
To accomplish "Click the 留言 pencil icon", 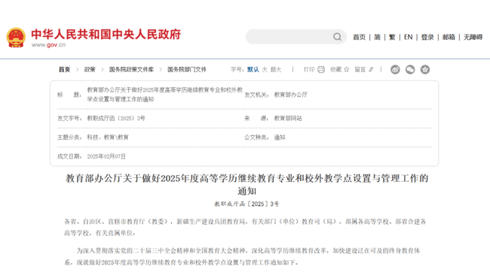I will tap(371, 69).
